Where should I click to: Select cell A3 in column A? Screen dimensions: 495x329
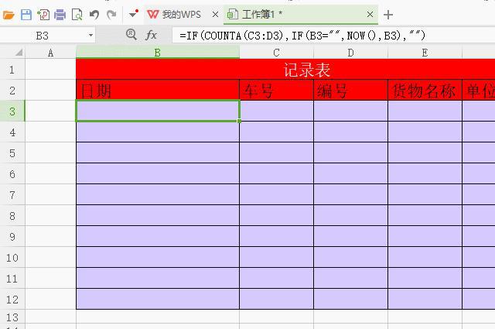coord(50,111)
